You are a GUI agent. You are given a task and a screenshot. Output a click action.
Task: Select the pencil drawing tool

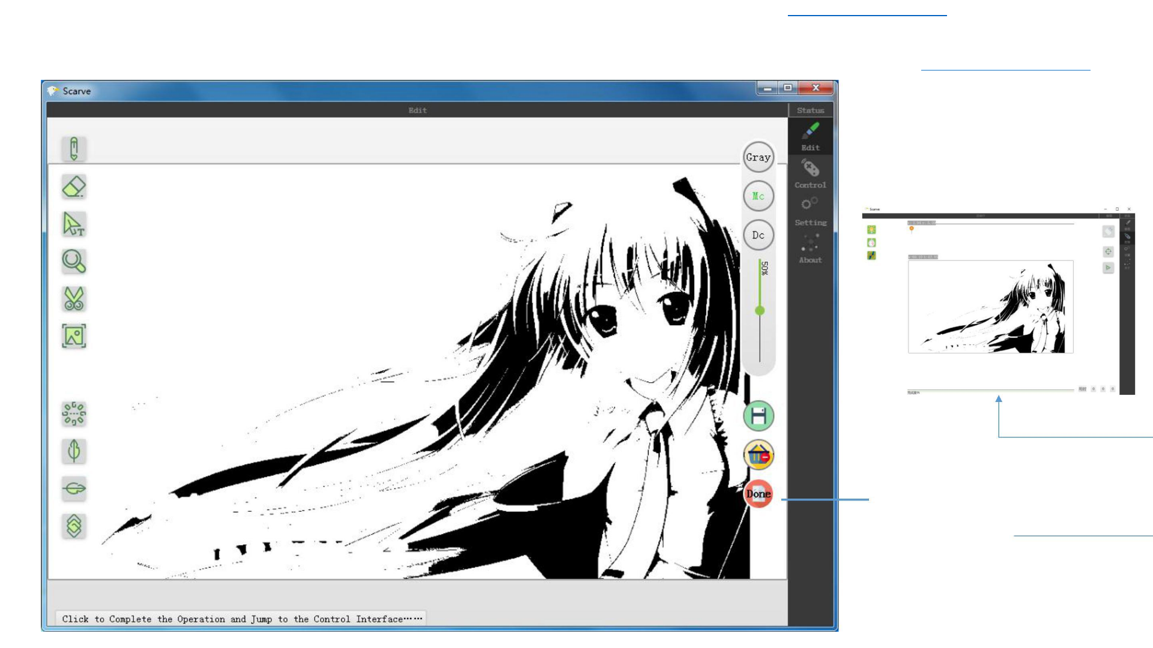coord(74,148)
